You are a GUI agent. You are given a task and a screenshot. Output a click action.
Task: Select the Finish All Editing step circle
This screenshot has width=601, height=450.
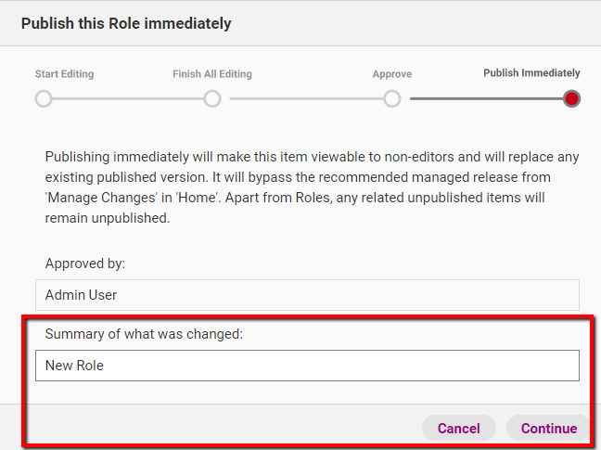tap(212, 99)
